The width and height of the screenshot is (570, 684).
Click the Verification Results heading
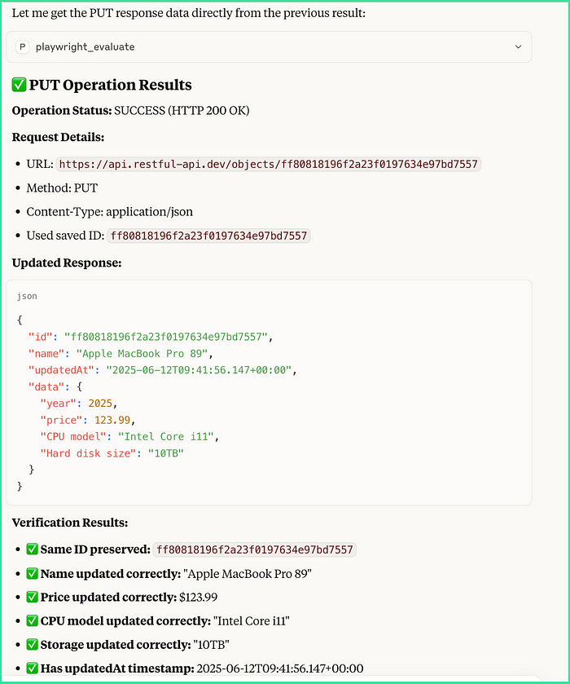click(70, 523)
